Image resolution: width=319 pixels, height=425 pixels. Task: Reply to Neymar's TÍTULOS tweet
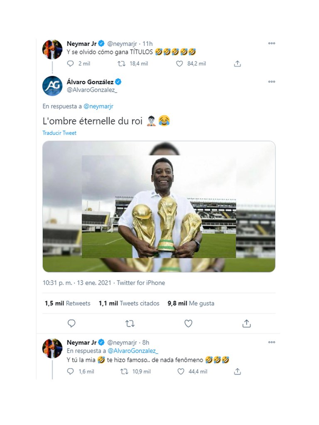click(71, 64)
